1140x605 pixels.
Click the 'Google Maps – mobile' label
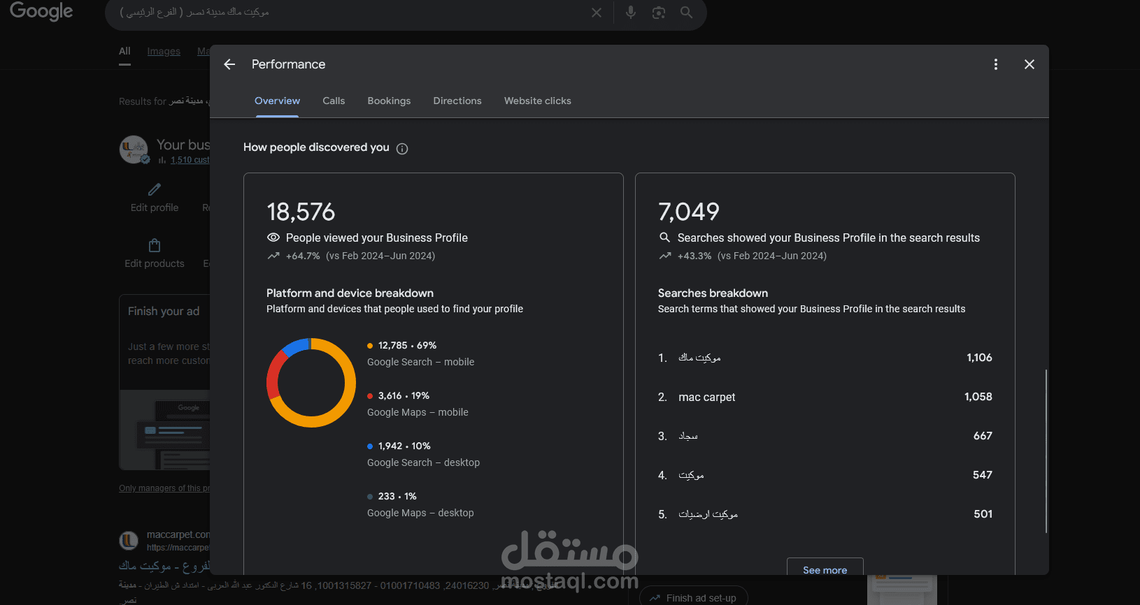click(418, 412)
